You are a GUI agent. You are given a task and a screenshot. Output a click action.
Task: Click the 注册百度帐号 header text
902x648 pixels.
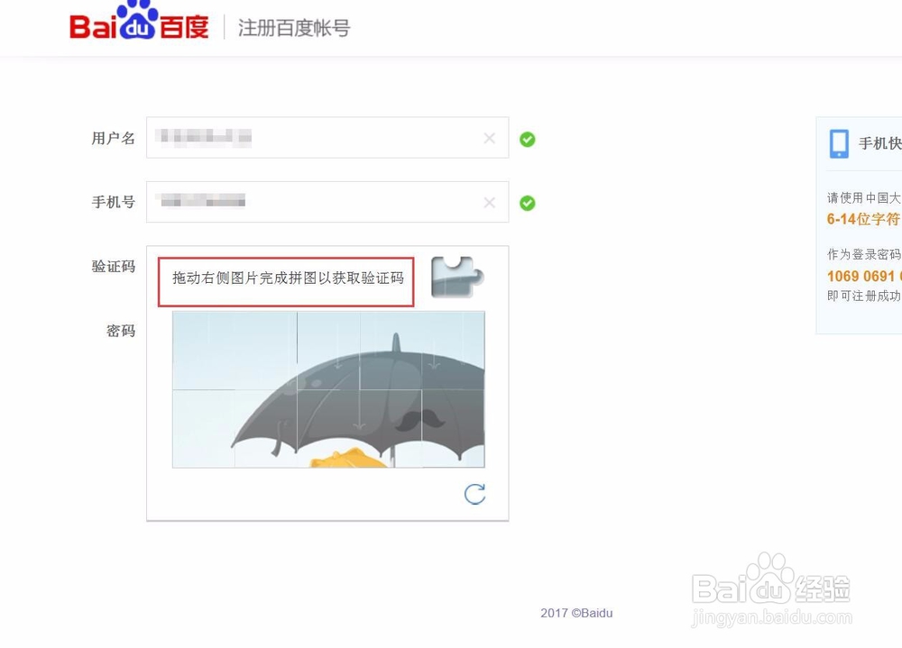point(292,27)
